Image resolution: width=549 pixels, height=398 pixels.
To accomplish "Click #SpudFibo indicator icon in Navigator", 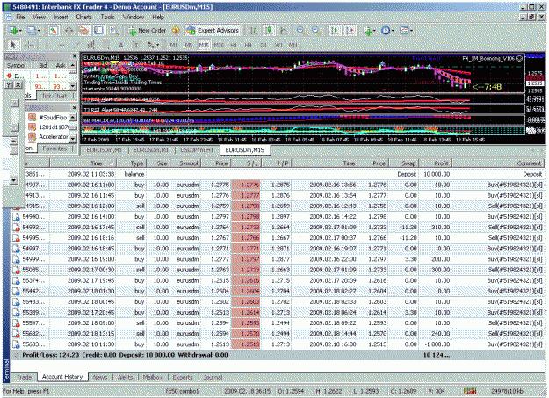I will (x=33, y=117).
